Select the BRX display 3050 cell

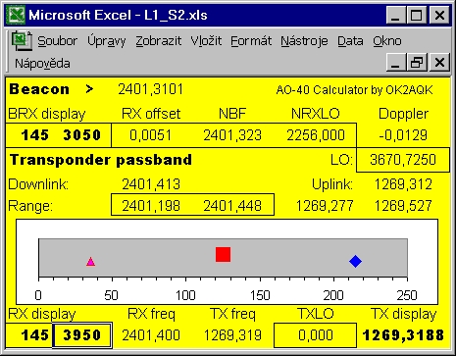tap(81, 135)
